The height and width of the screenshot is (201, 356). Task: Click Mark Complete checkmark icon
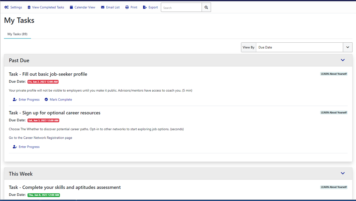(x=46, y=99)
